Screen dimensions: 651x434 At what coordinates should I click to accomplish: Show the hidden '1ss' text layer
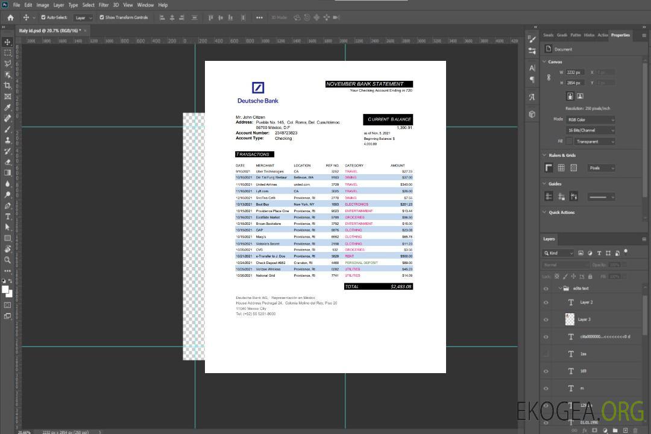pyautogui.click(x=546, y=354)
